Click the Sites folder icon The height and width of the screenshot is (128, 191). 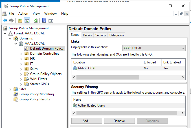(x=16, y=89)
